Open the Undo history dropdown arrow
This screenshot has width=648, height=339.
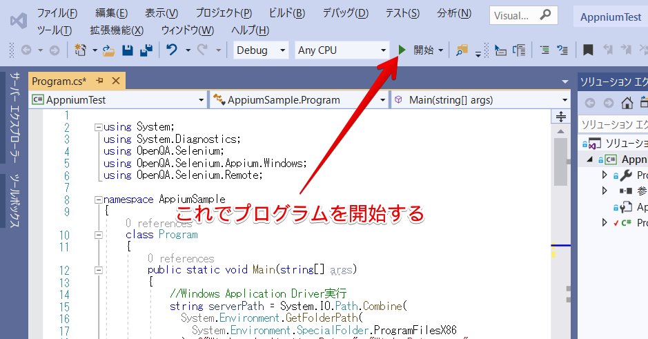point(188,50)
